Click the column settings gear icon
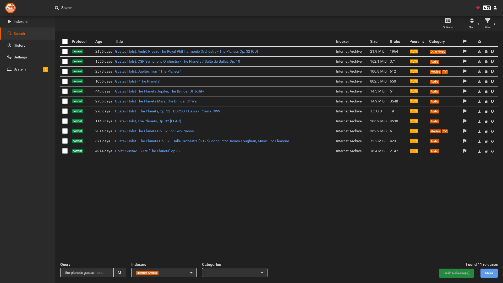Screen dimensions: 503x283 pos(480,42)
